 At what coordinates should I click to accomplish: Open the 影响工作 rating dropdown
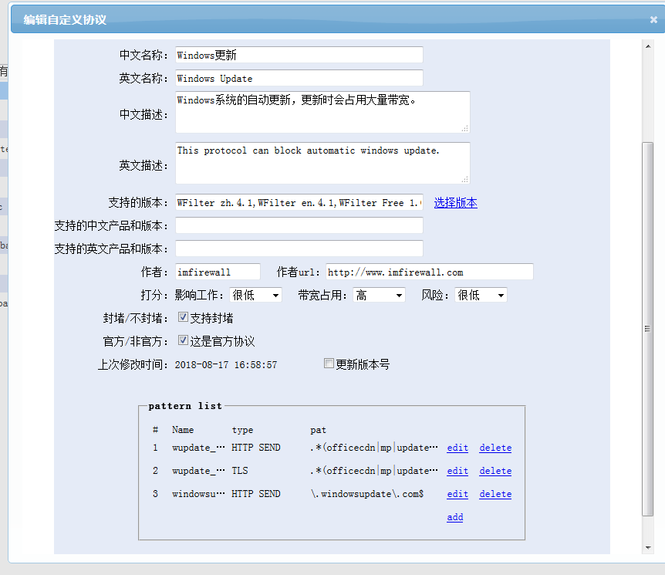[x=255, y=295]
